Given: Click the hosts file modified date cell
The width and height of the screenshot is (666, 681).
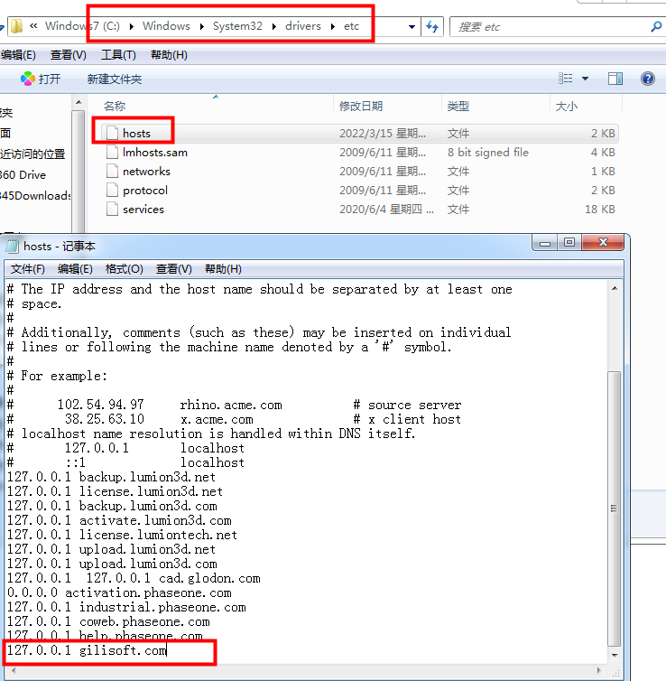Looking at the screenshot, I should tap(383, 134).
